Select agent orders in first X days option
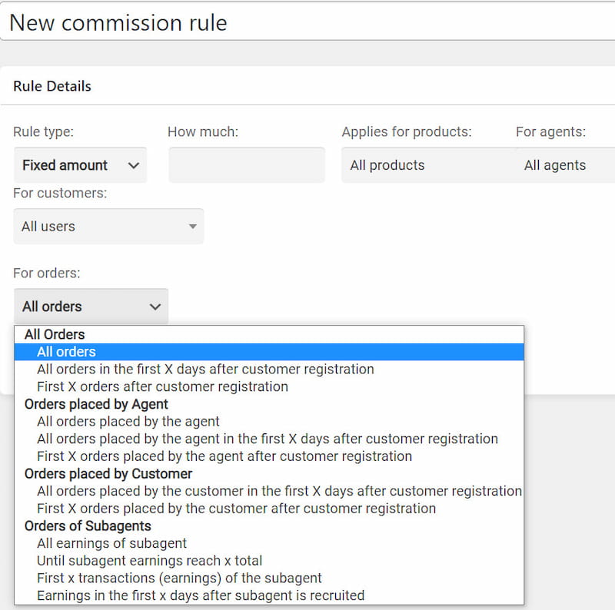 point(268,439)
